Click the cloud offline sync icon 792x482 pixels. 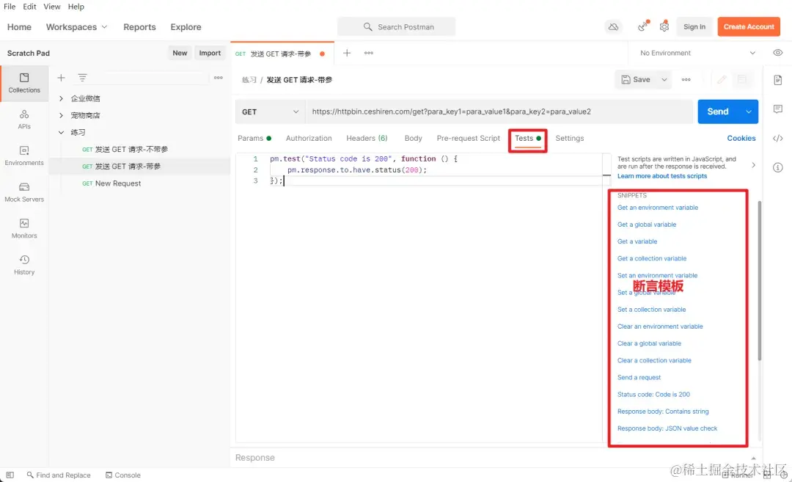coord(613,26)
